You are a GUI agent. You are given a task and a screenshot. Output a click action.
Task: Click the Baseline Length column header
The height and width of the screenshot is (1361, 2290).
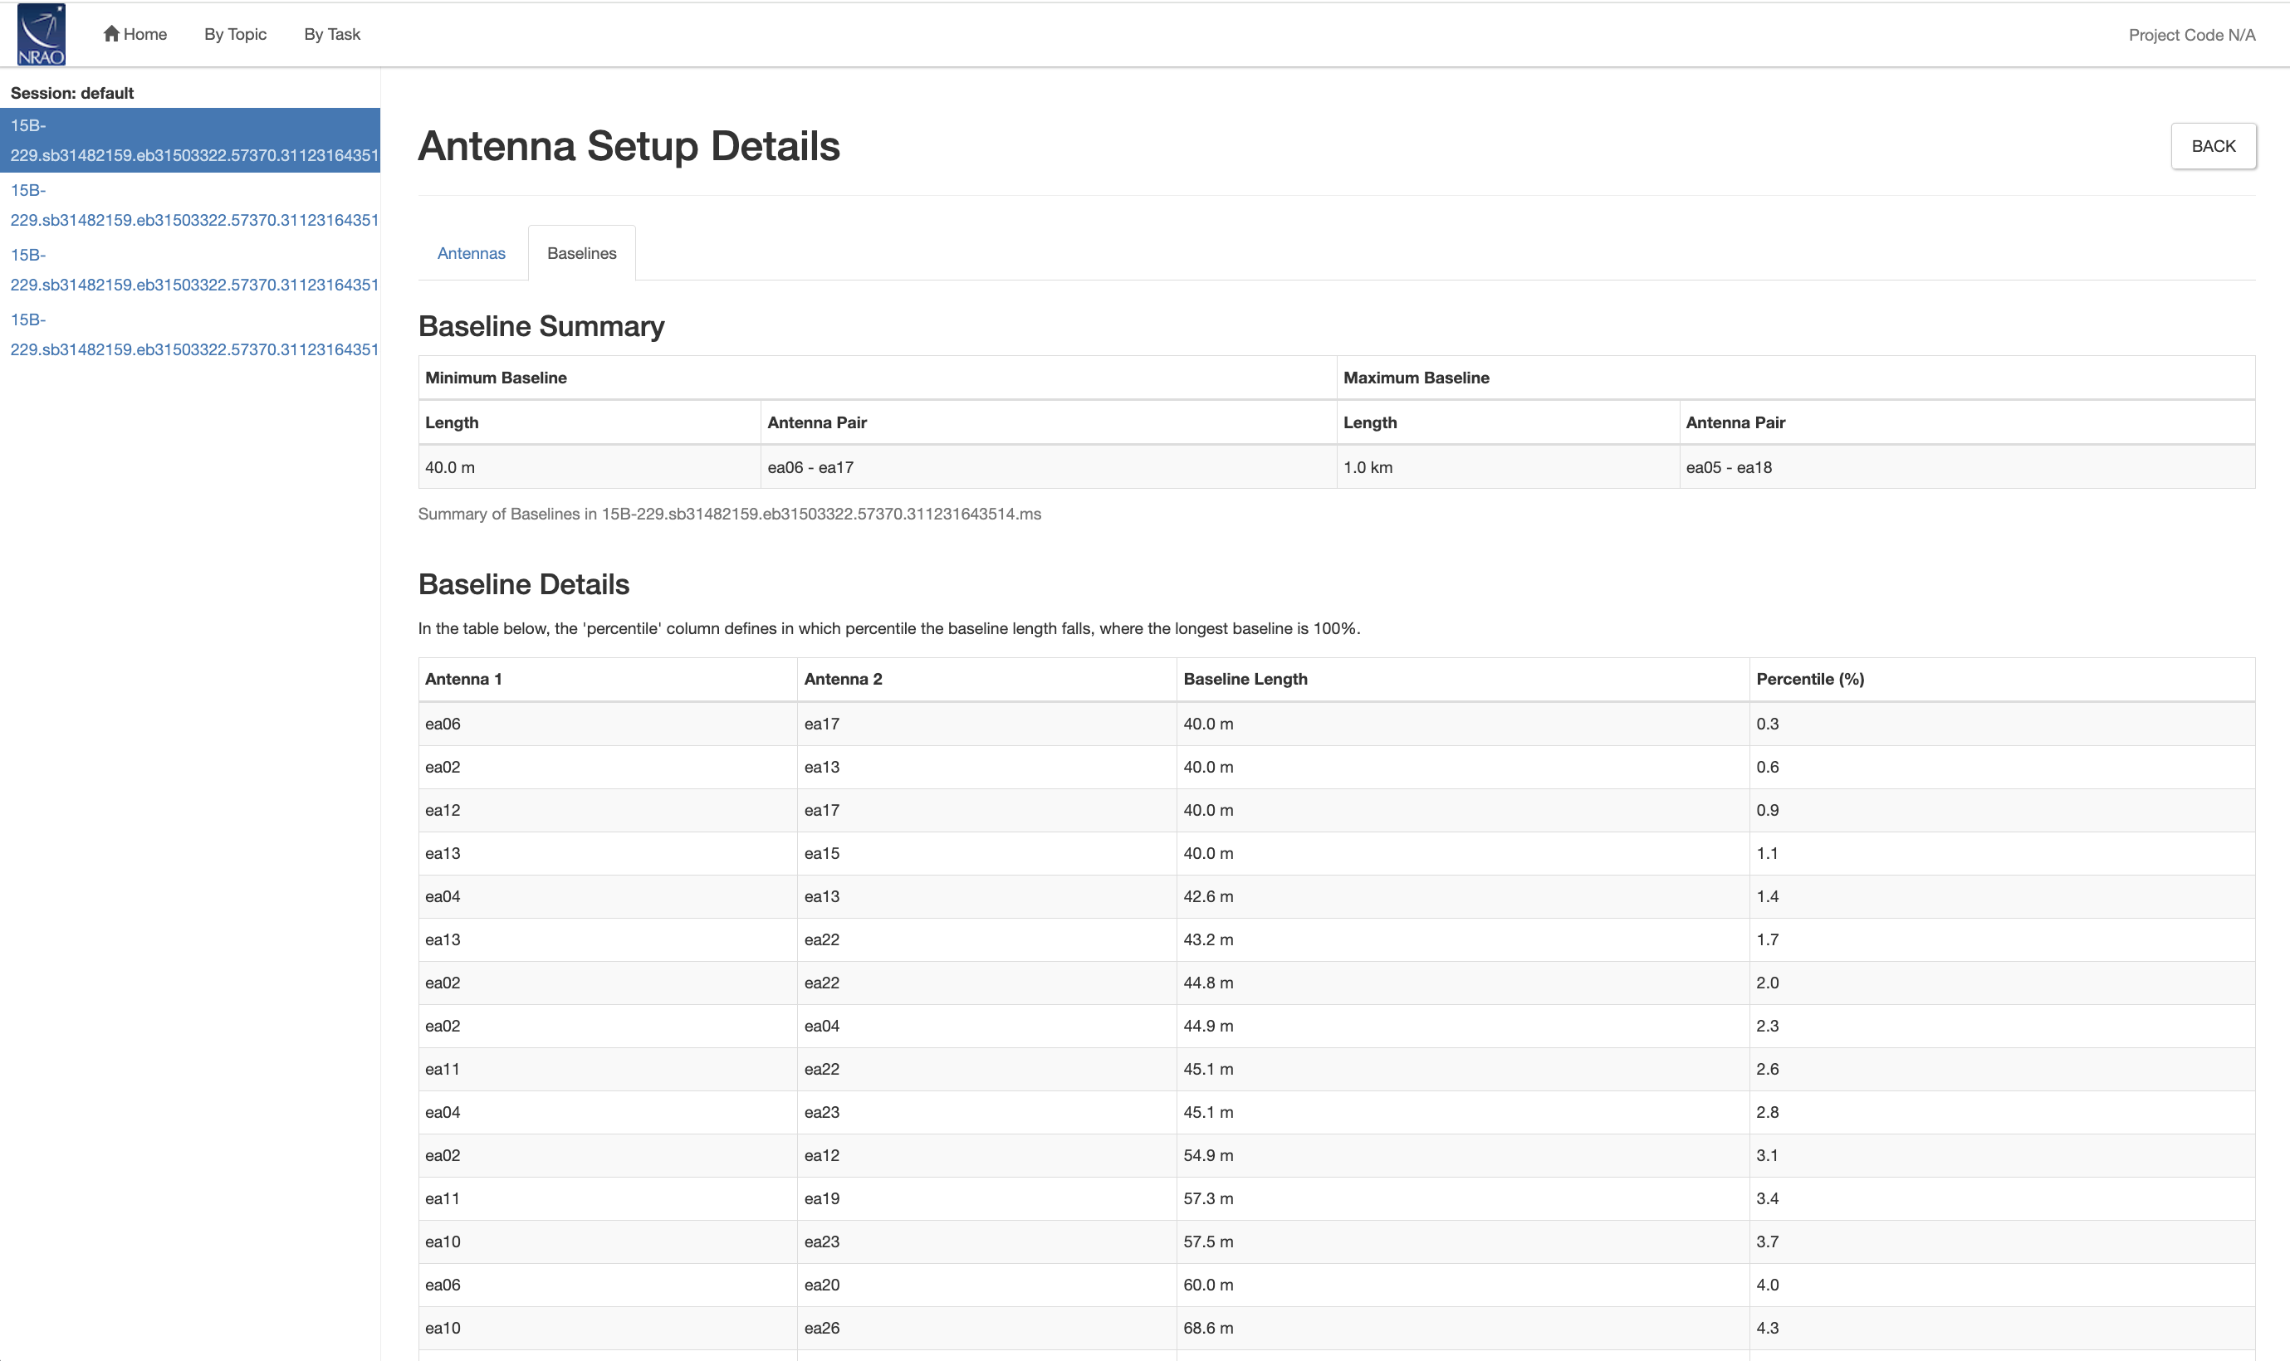(1462, 680)
